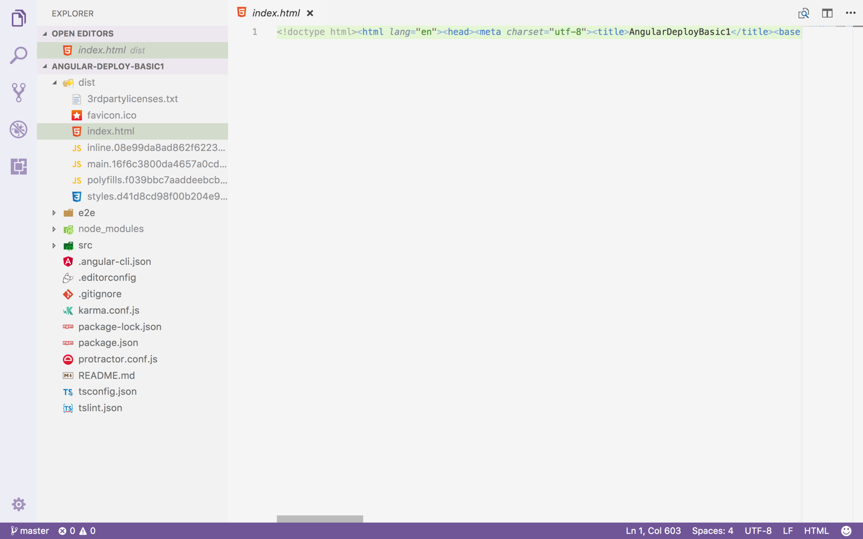Viewport: 863px width, 539px height.
Task: Open the Extensions view icon
Action: point(18,166)
